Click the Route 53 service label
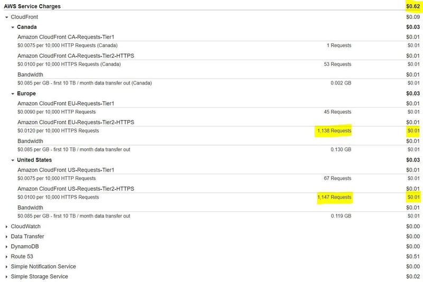This screenshot has width=423, height=282. [x=22, y=257]
